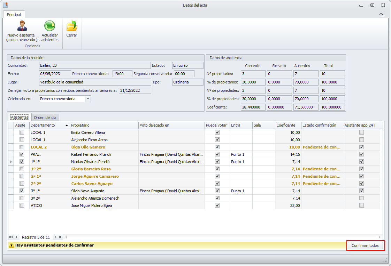Click the Confirmar todos button
This screenshot has height=266, width=391.
365,245
